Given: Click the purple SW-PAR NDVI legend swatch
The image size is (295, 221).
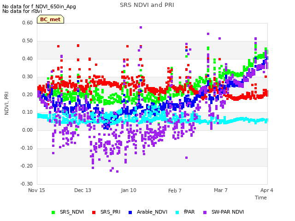Looking at the screenshot, I should coord(205,212).
